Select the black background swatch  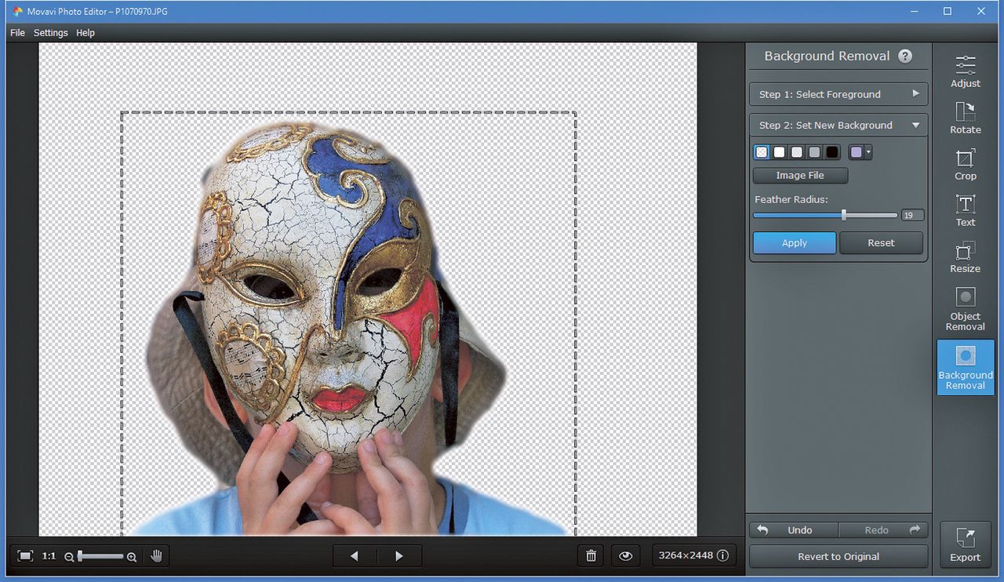coord(832,152)
